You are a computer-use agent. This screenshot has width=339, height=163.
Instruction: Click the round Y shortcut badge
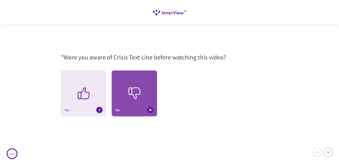point(99,110)
